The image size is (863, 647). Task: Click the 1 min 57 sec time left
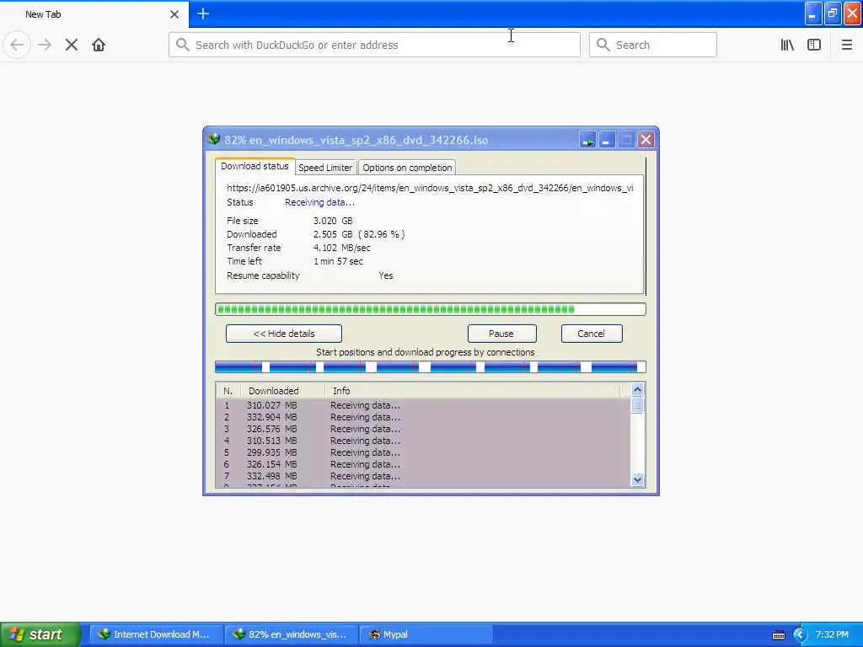[338, 261]
